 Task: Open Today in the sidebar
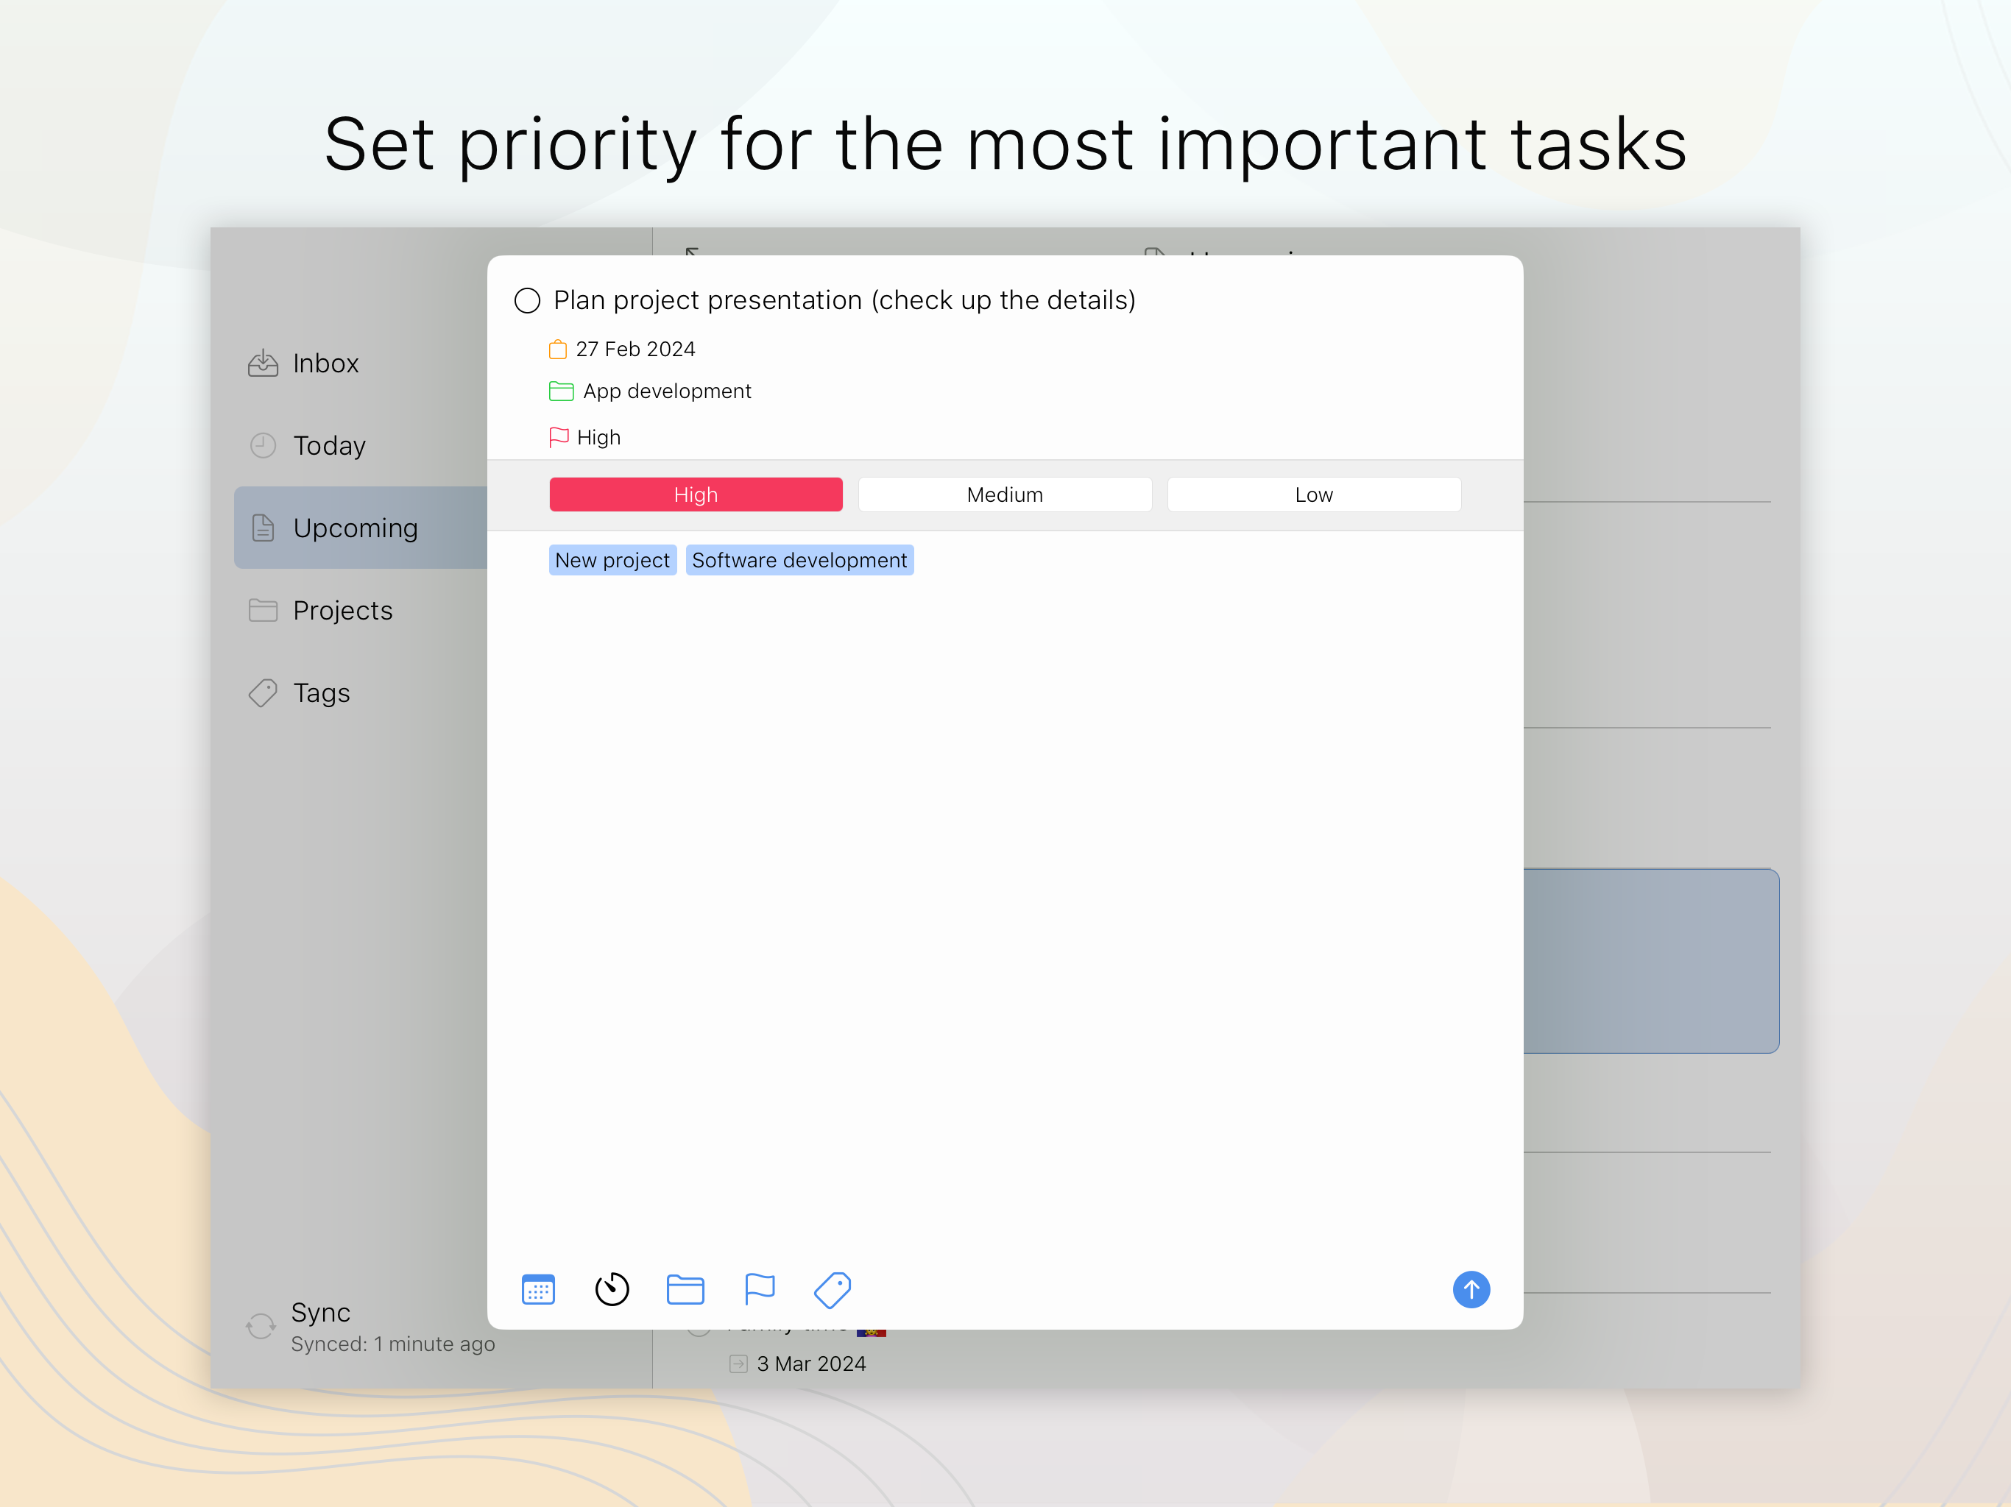361,445
